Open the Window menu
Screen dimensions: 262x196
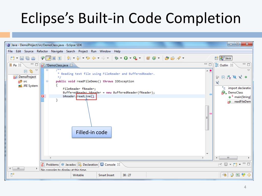coord(105,51)
